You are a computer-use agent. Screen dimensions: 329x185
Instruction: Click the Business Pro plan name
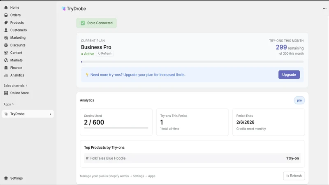(x=96, y=47)
